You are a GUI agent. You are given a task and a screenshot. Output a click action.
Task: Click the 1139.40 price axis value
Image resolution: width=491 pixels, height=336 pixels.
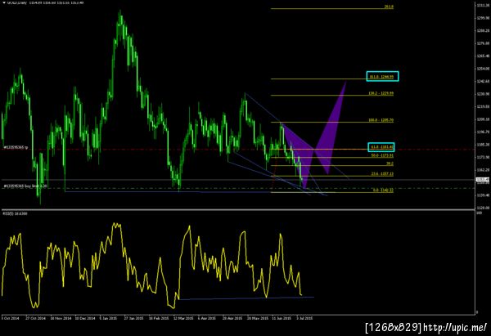pyautogui.click(x=483, y=195)
